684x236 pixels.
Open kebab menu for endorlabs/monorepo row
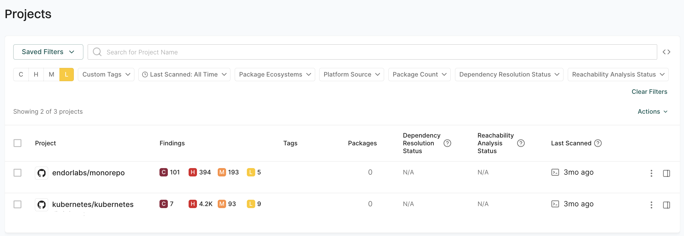651,173
